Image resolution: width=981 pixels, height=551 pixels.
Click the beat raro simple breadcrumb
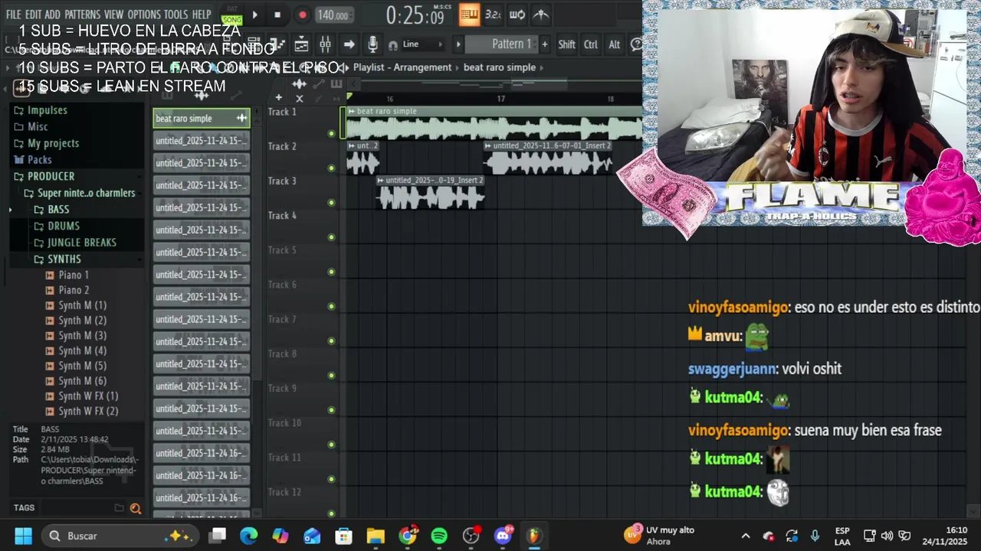tap(500, 67)
